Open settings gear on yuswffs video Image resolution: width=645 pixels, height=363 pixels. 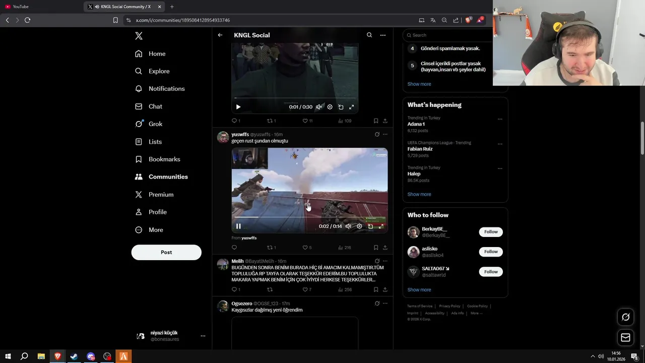(x=359, y=226)
